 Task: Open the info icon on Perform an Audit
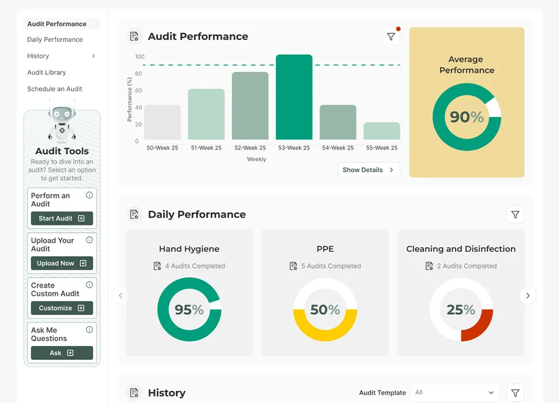point(90,194)
